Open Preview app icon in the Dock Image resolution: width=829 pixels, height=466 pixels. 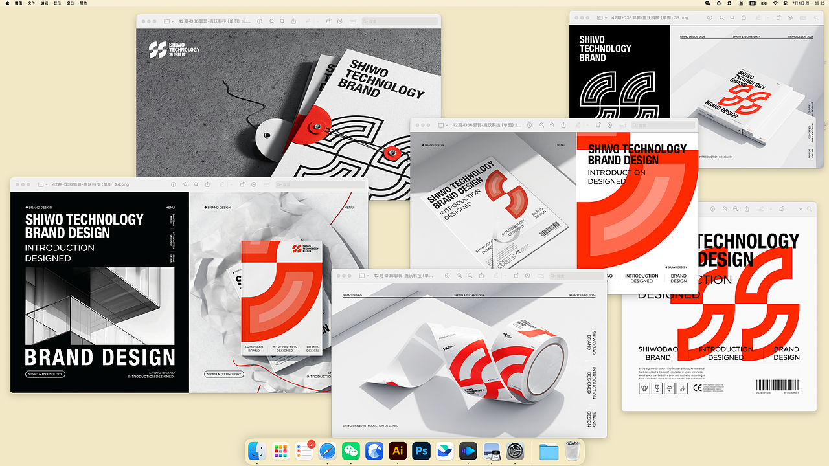(x=492, y=451)
